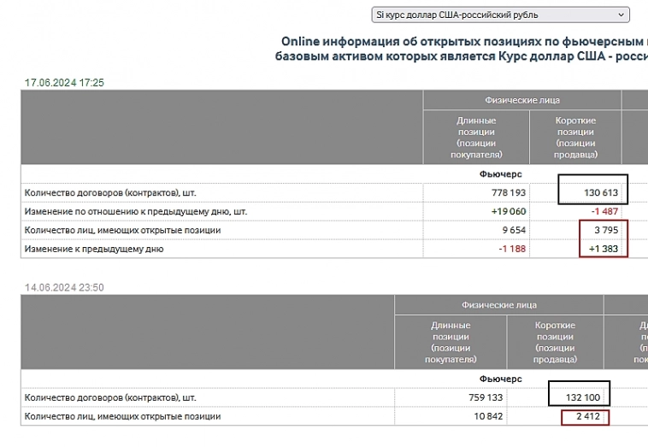Click the Короткие позиции column header in the 14.06.2024 table
The height and width of the screenshot is (447, 648).
pos(555,343)
